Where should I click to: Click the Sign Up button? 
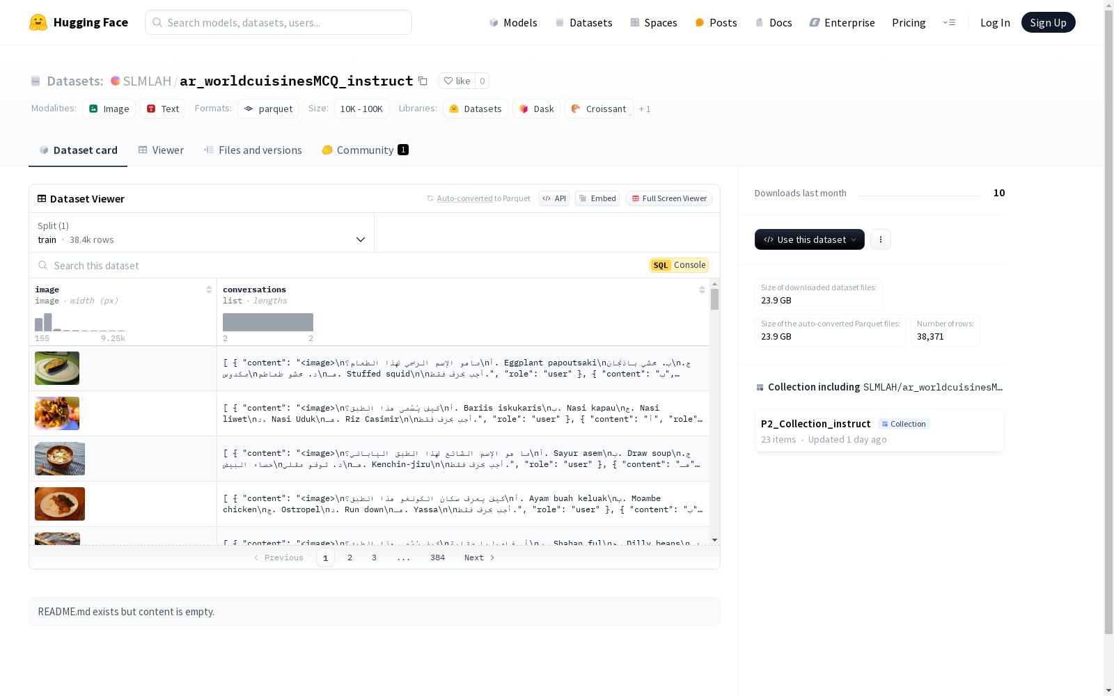point(1048,22)
